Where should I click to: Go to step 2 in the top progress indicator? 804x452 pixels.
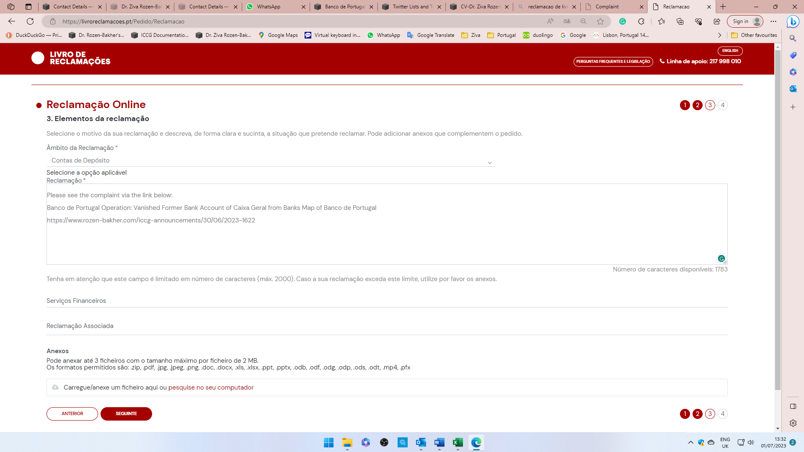(697, 105)
